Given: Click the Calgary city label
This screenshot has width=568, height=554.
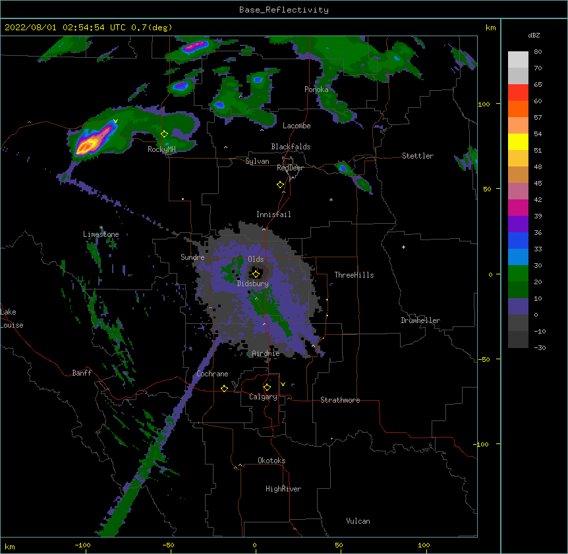Looking at the screenshot, I should [263, 397].
